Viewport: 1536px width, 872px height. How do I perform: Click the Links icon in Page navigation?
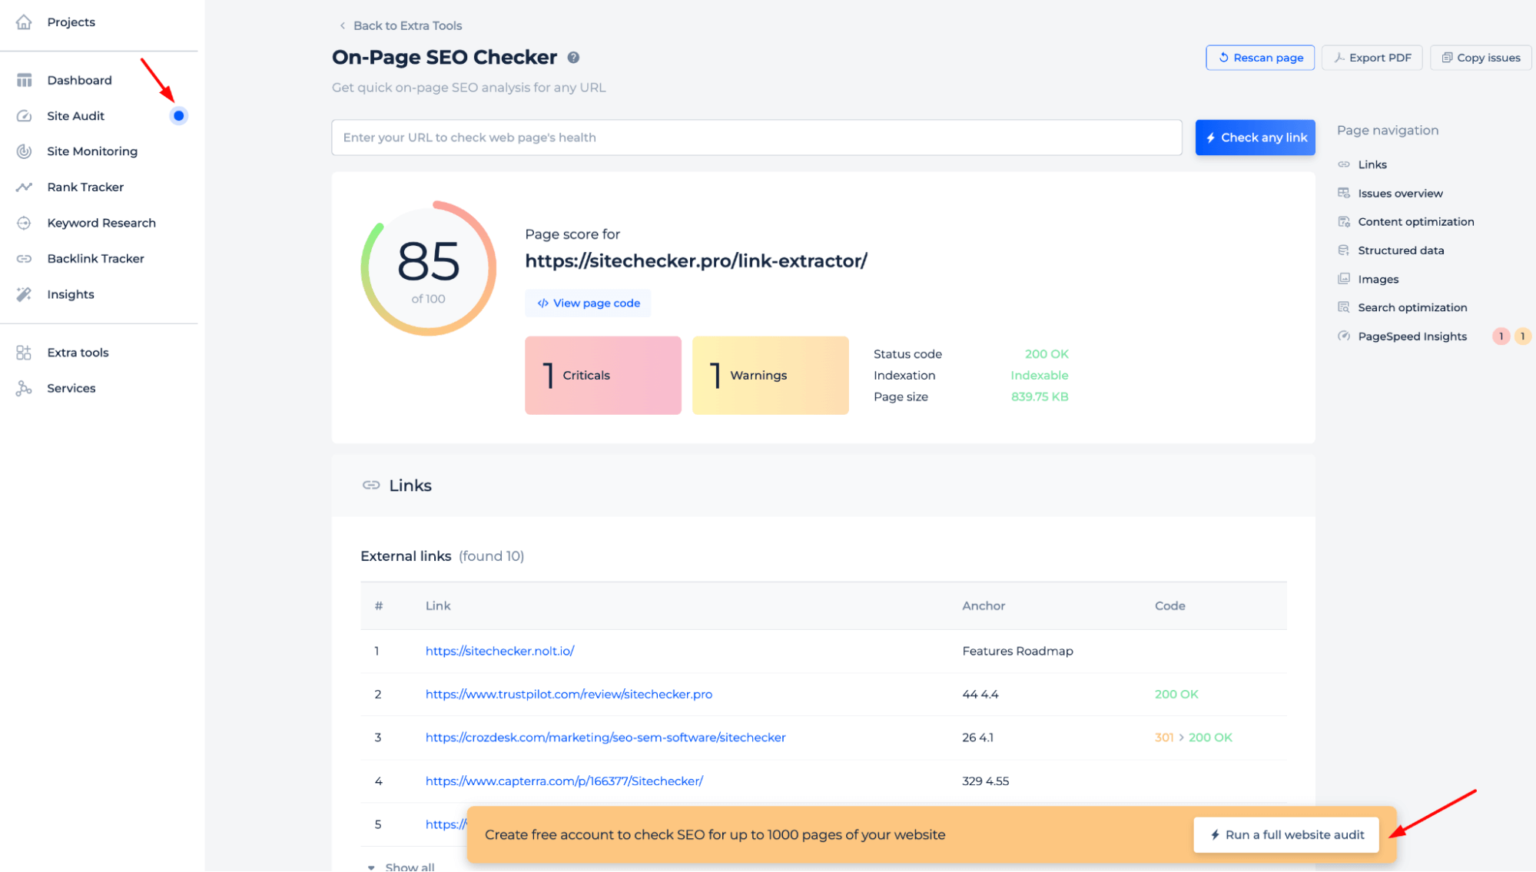[x=1344, y=164]
